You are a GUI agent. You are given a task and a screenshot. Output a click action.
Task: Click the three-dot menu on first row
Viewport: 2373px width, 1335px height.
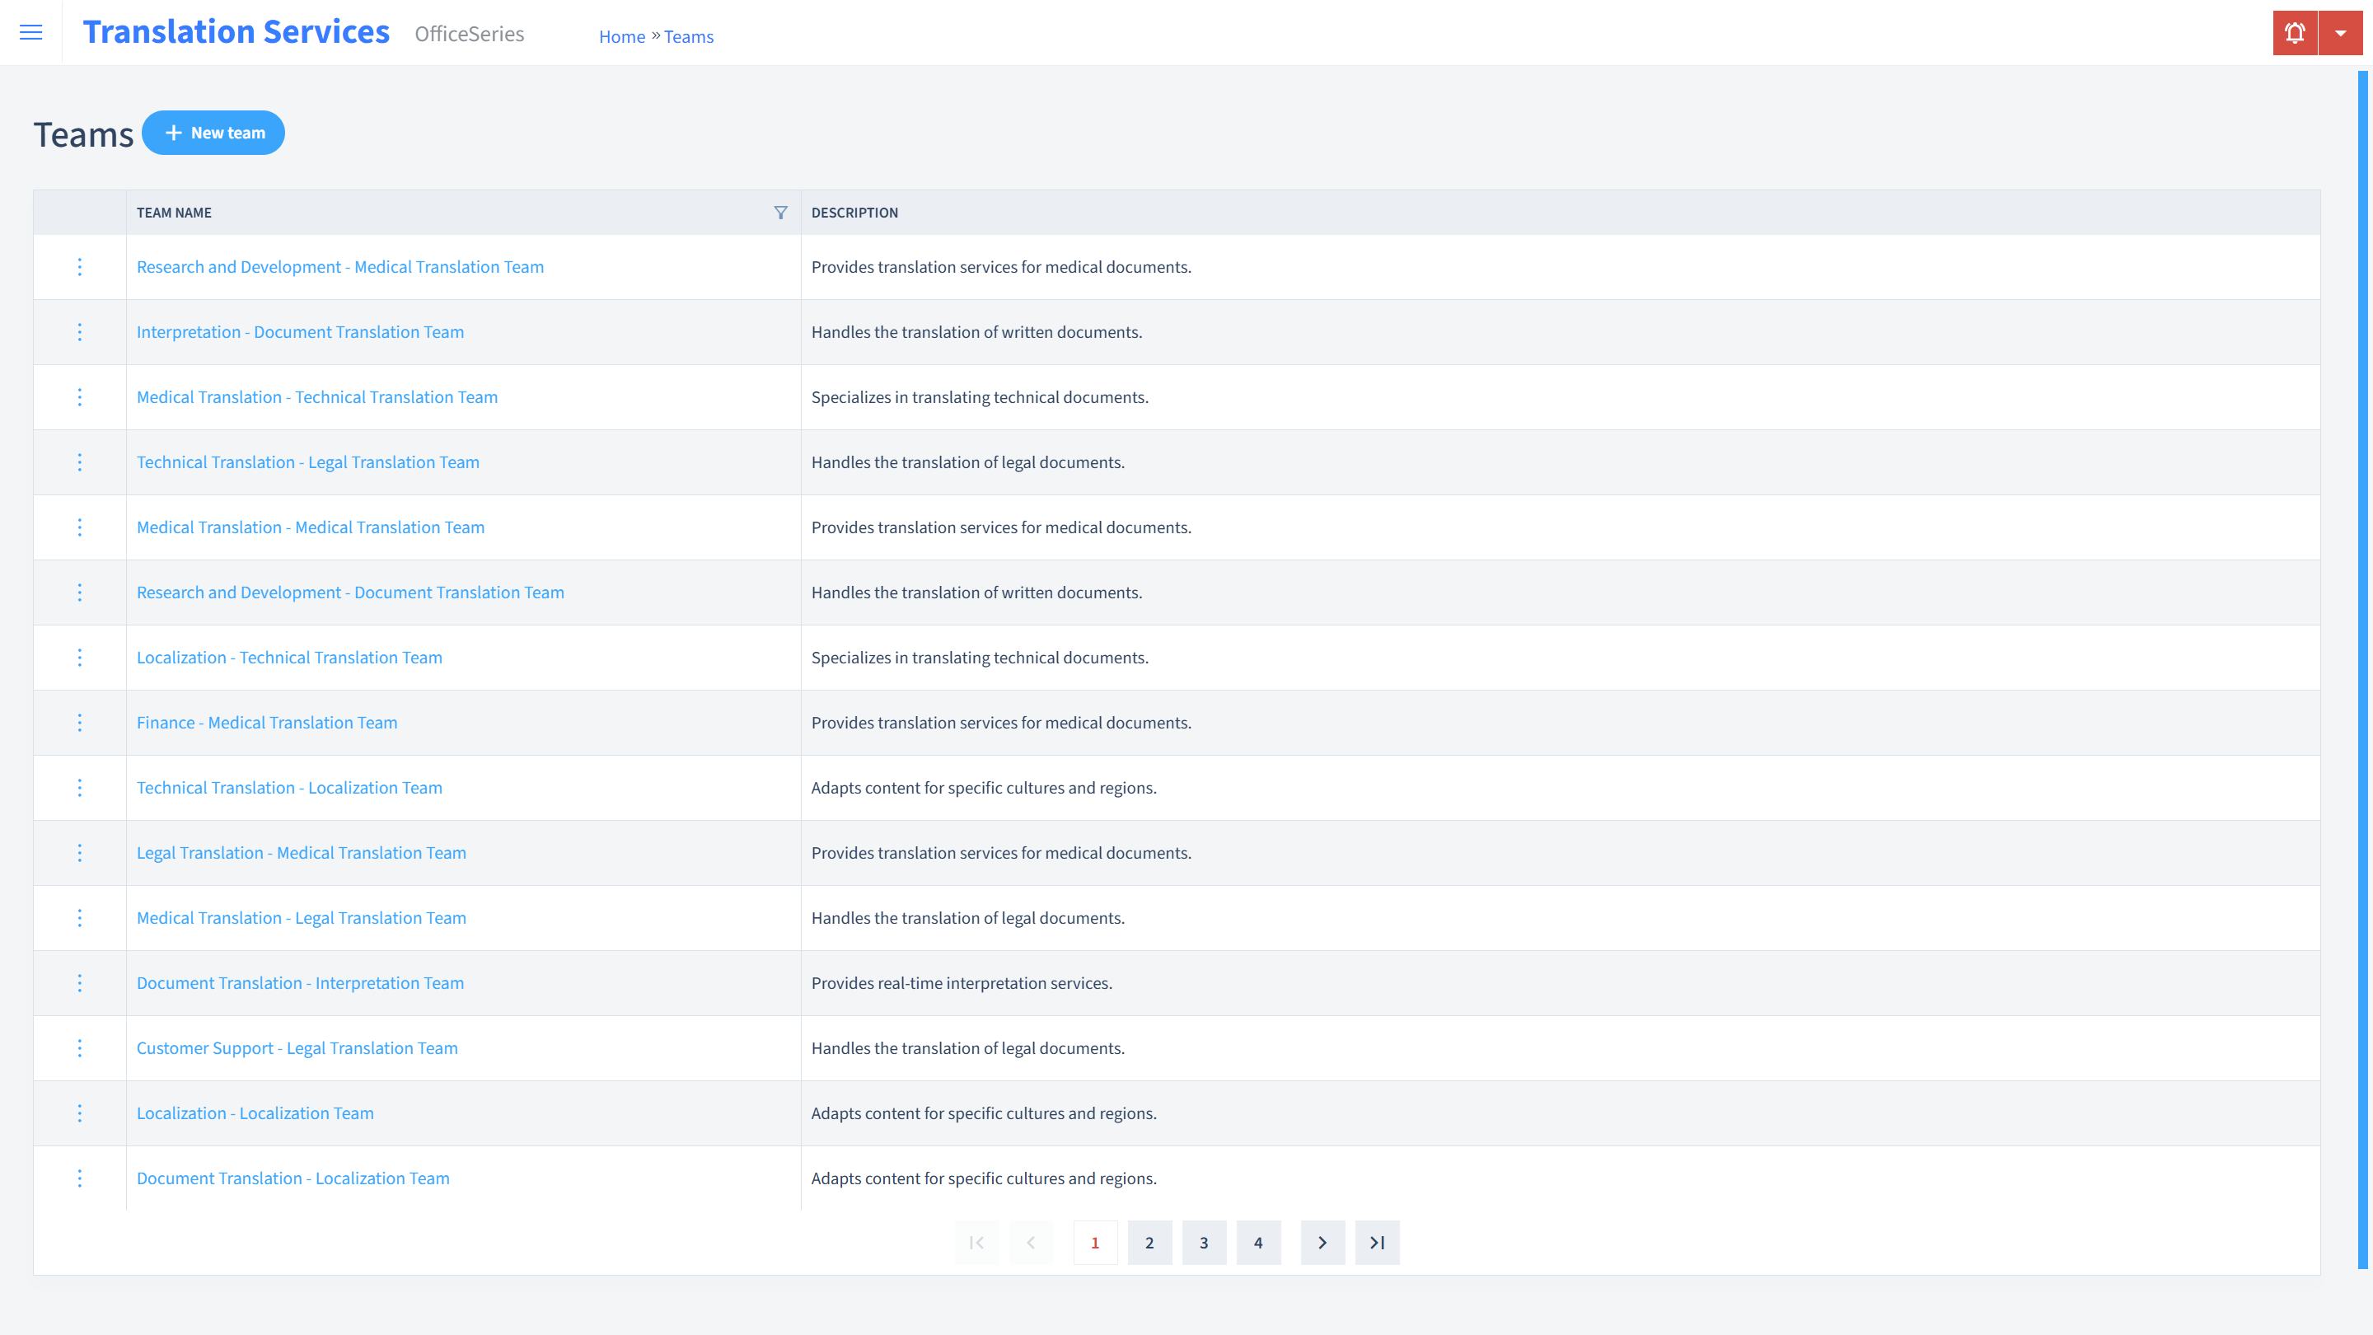[x=80, y=265]
